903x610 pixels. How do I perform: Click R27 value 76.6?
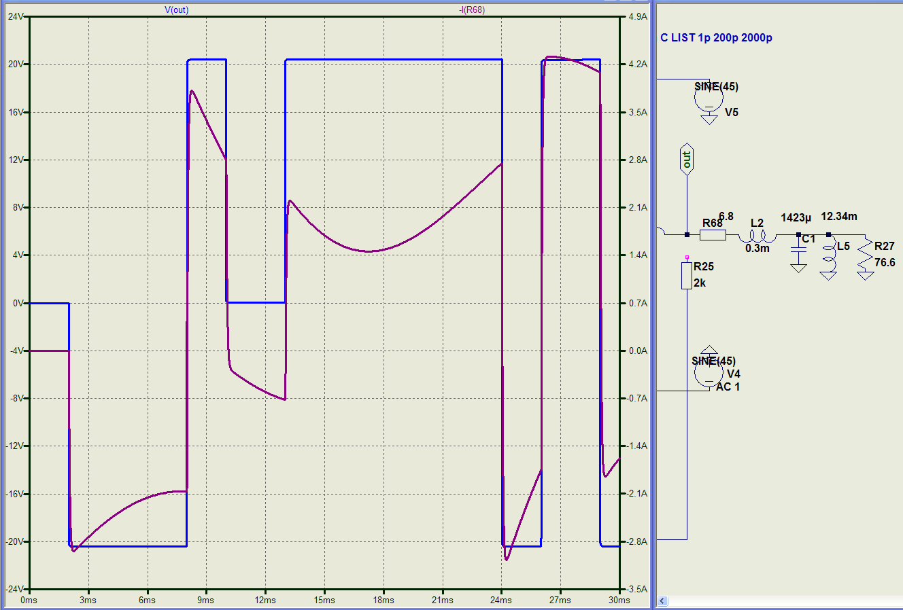click(x=885, y=262)
